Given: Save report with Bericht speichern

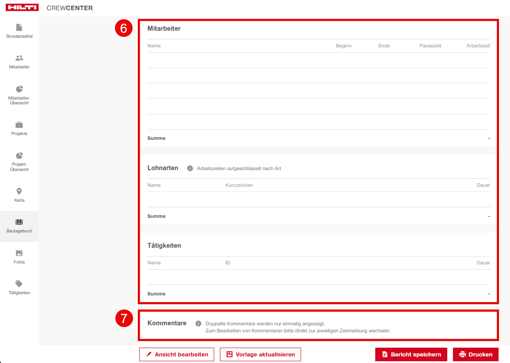Looking at the screenshot, I should [x=411, y=354].
